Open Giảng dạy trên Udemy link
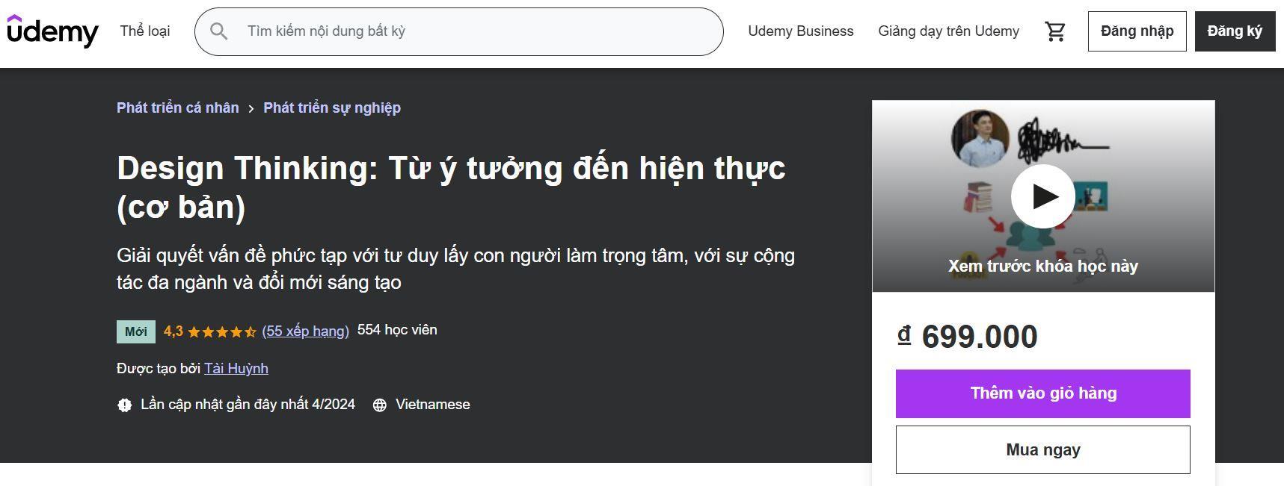The height and width of the screenshot is (486, 1284). [948, 31]
